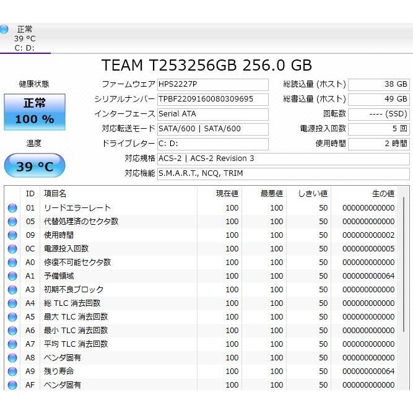Click the blue orb beside 代替処理済のセクタ数
The width and height of the screenshot is (413, 413).
12,222
